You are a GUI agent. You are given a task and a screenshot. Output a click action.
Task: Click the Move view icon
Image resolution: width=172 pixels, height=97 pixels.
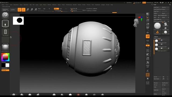tap(148, 54)
